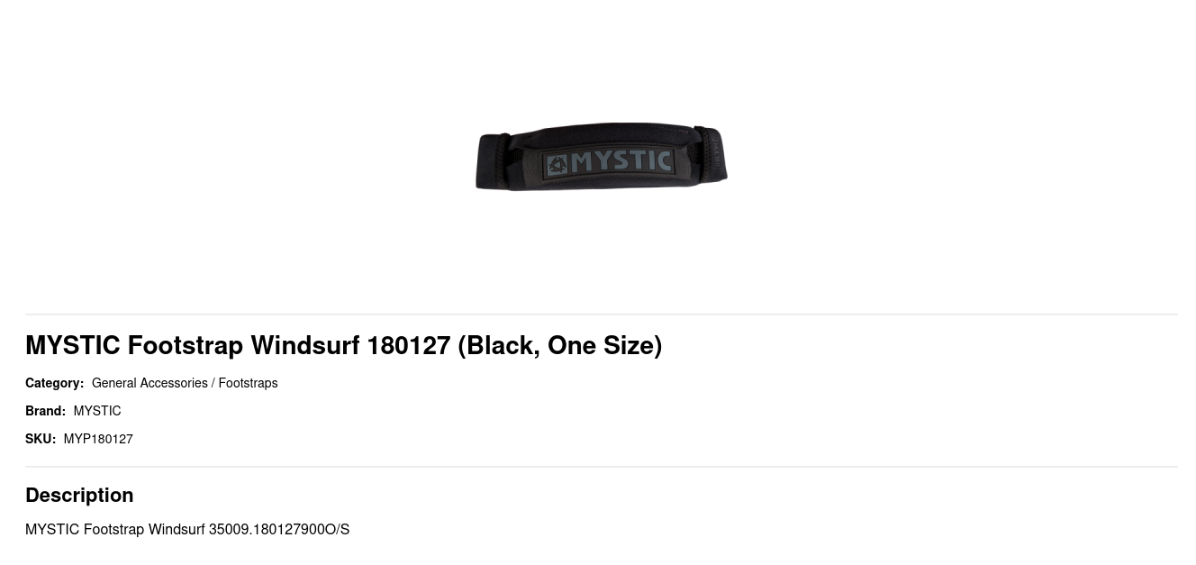The image size is (1196, 565).
Task: Click the product code 35009.180127900O/S
Action: 279,529
